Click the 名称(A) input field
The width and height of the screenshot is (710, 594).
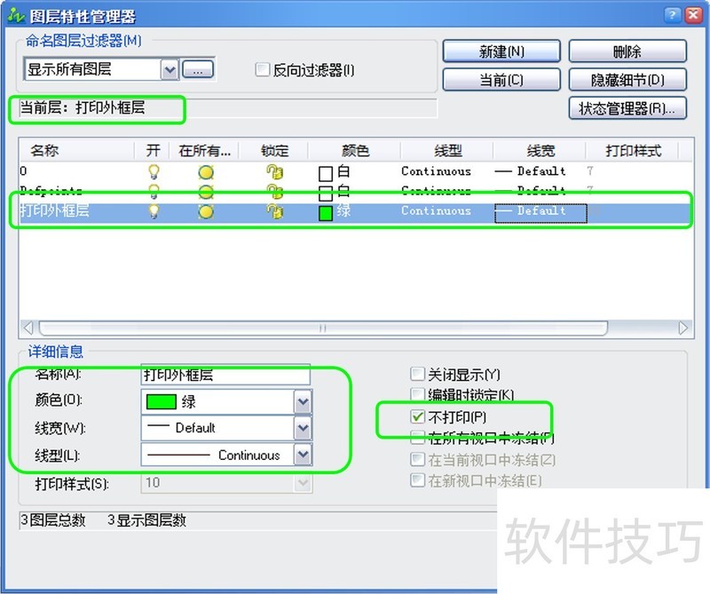(x=225, y=375)
